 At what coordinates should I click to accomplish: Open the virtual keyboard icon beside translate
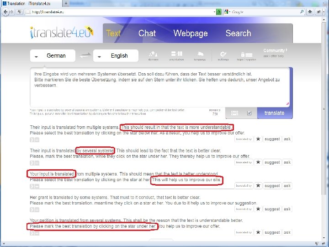tap(234, 113)
